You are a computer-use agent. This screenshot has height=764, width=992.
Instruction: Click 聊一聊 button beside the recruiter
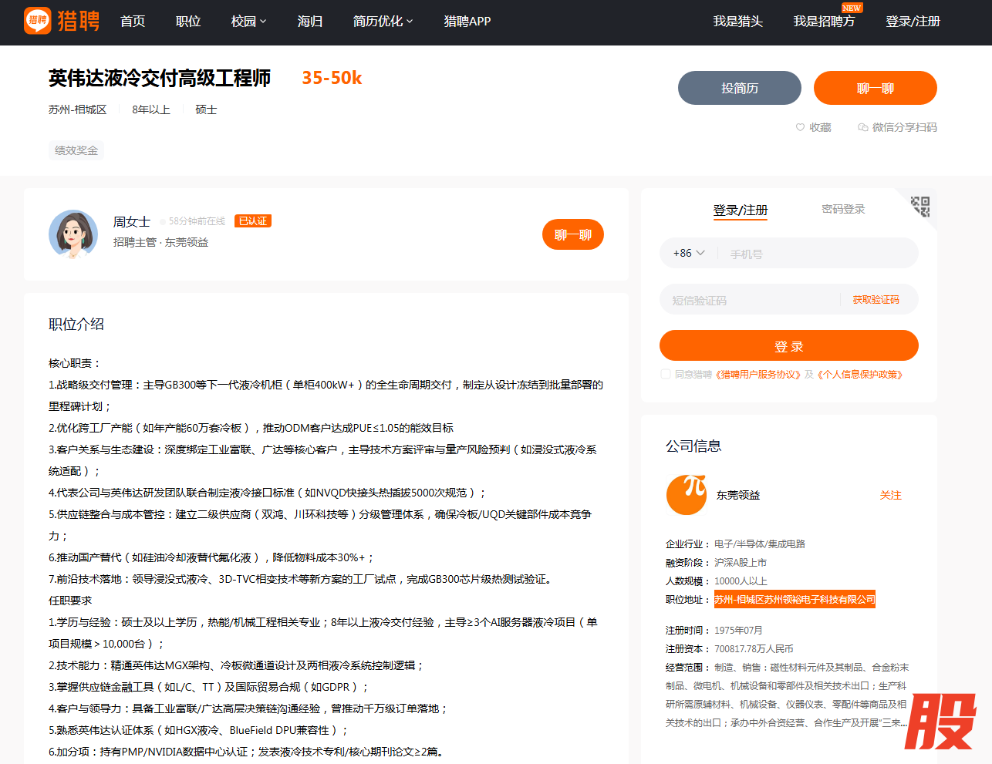pos(572,235)
